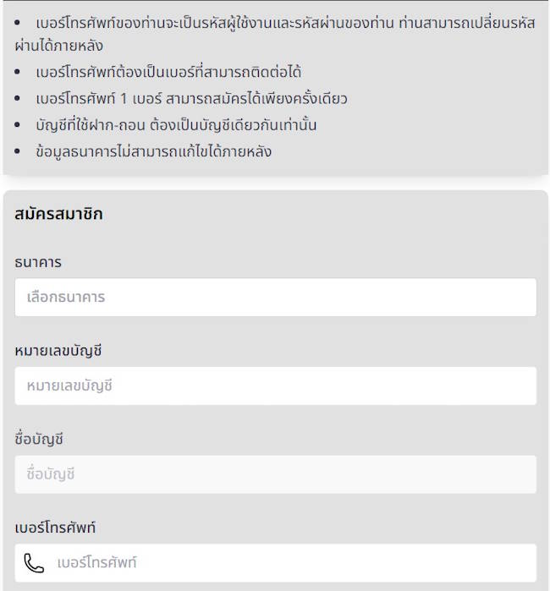
Task: Click the ชื่อบัญชี account name input box
Action: pyautogui.click(x=275, y=474)
